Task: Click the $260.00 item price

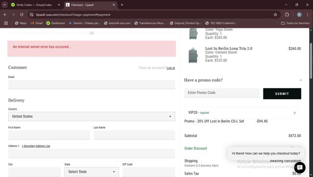Action: click(x=295, y=49)
